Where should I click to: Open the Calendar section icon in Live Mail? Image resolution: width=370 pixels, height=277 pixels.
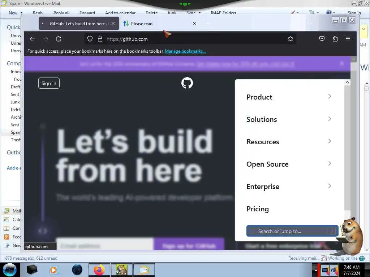(7, 220)
